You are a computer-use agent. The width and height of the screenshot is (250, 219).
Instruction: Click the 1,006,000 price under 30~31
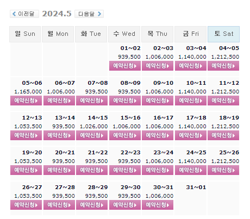coord(159,196)
